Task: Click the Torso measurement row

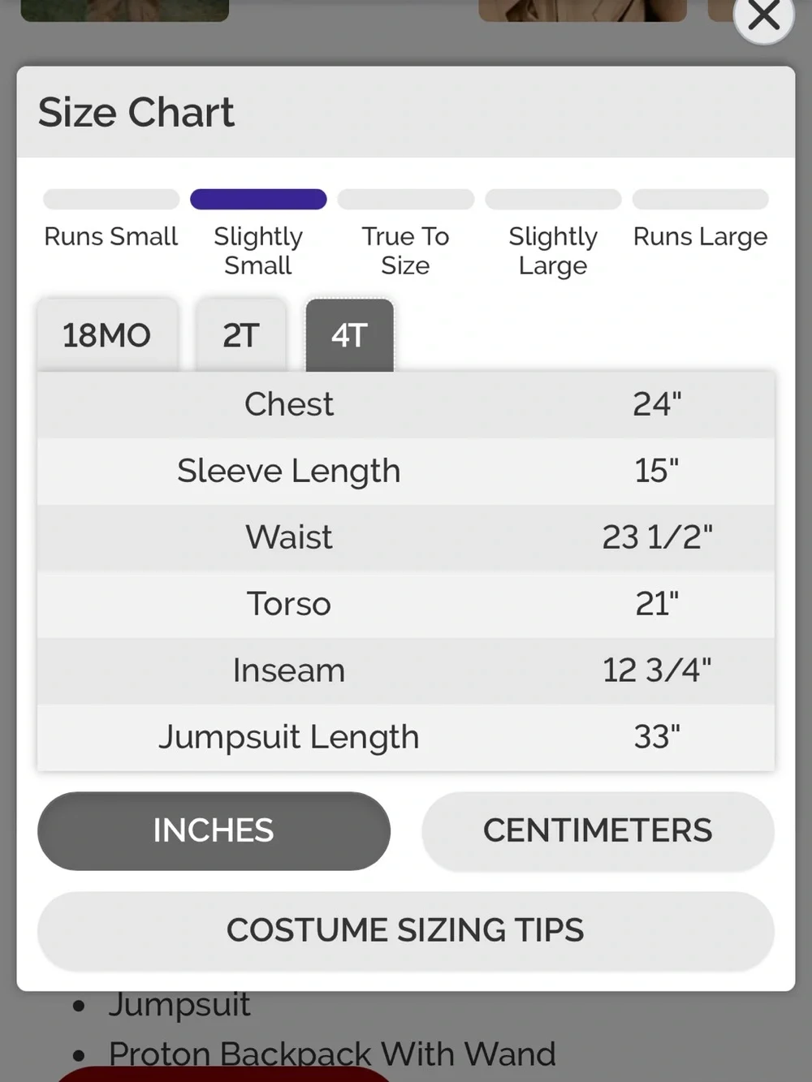Action: click(x=406, y=604)
